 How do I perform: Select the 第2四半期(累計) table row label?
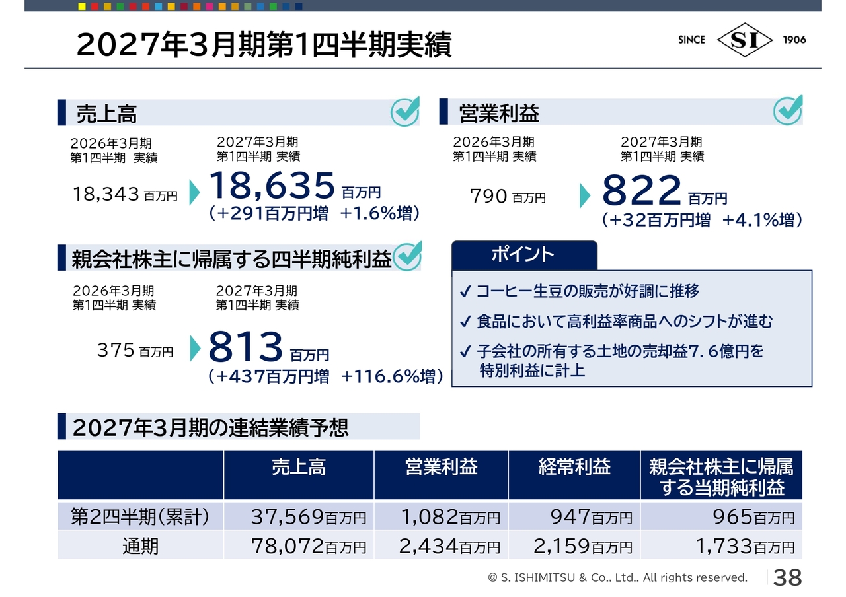140,516
